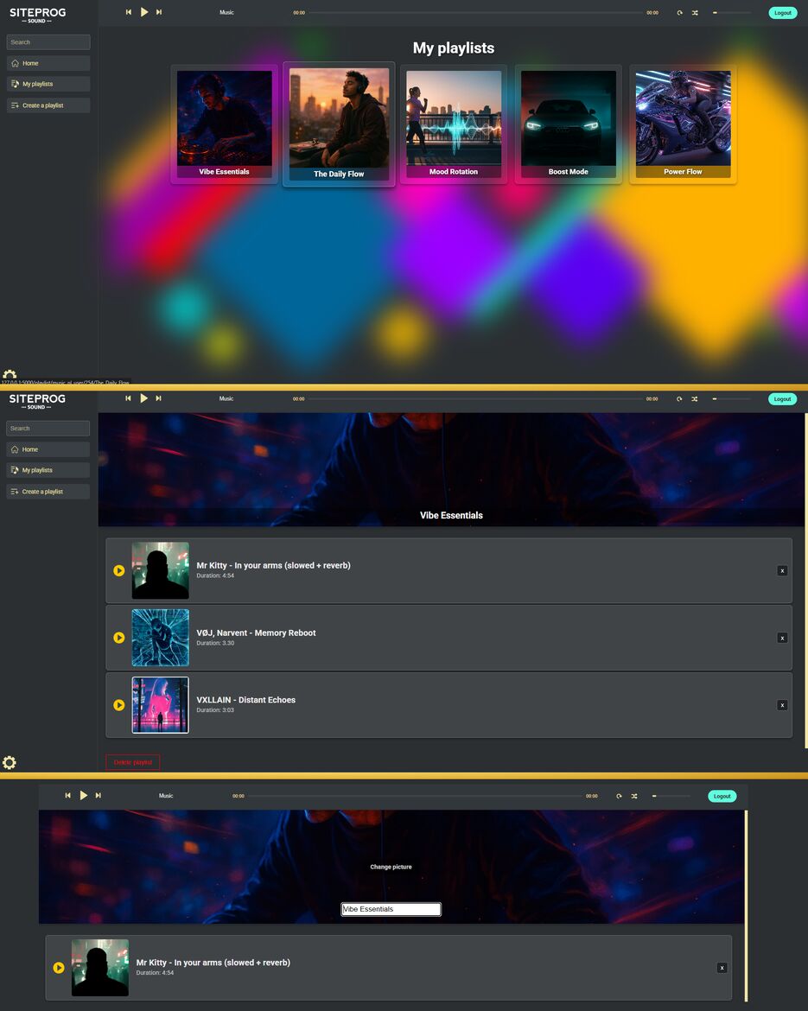Open the settings gear icon
This screenshot has width=808, height=1011.
[x=10, y=762]
